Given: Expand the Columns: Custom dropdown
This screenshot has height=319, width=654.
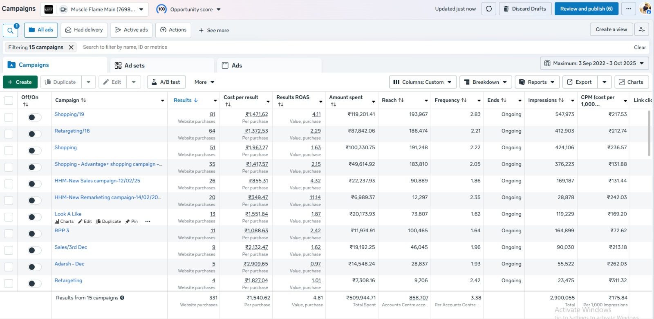Looking at the screenshot, I should 423,82.
